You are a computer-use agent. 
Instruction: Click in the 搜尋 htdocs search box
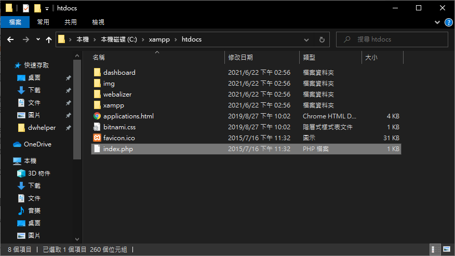(392, 39)
